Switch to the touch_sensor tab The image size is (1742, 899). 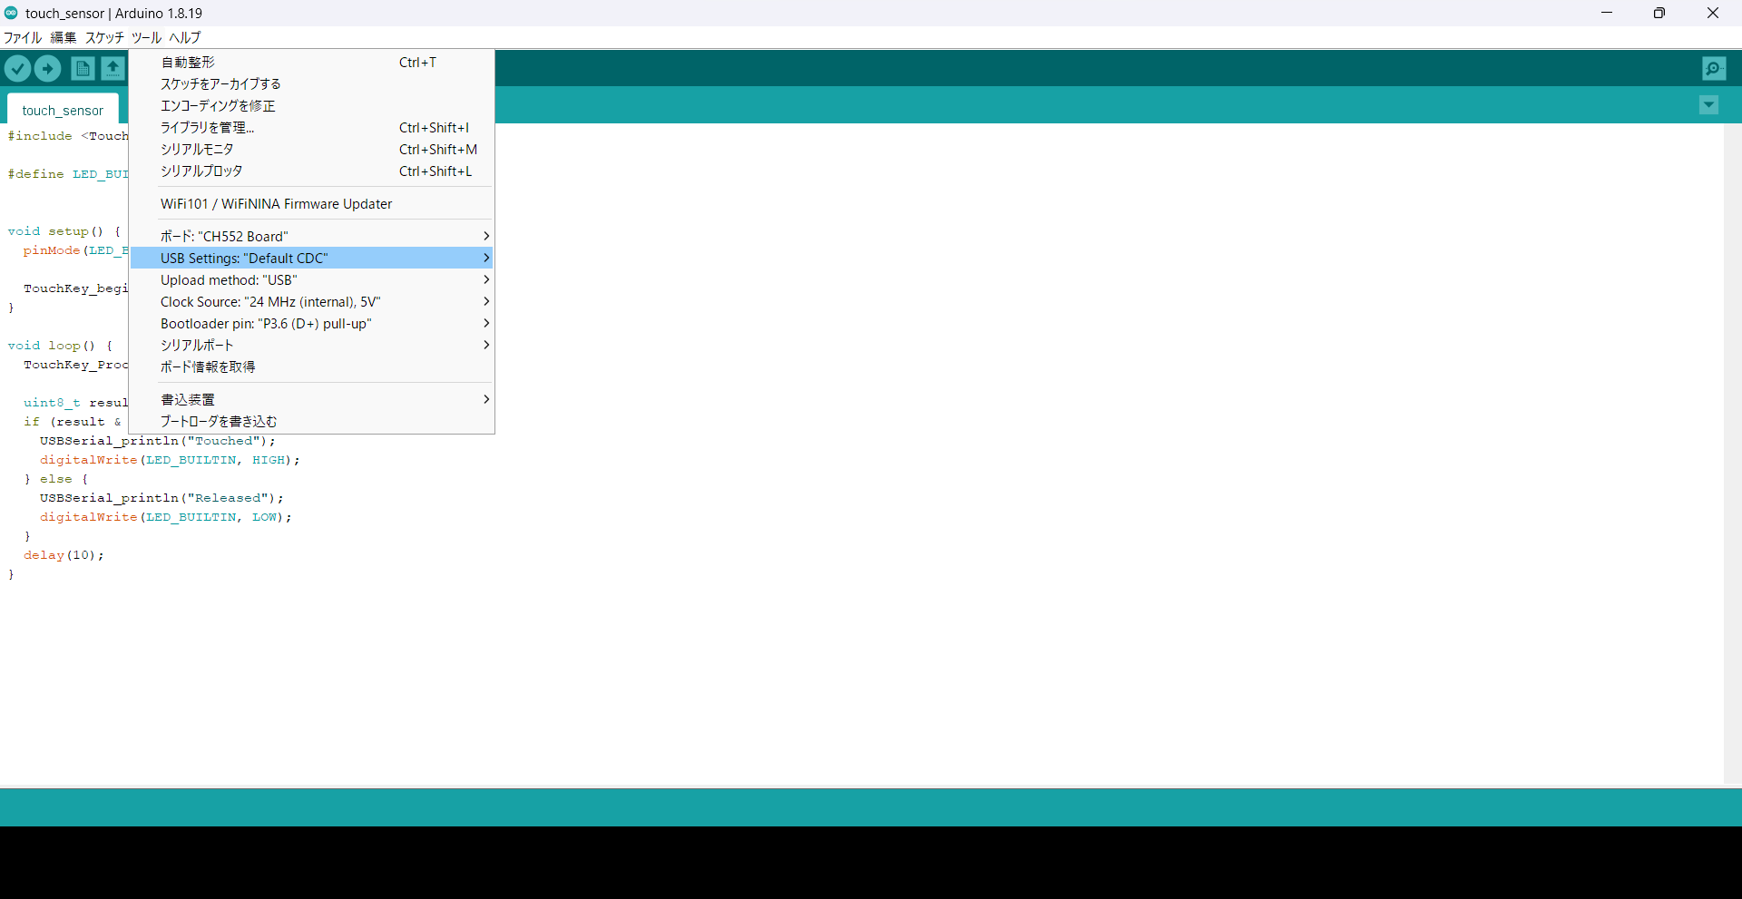point(62,110)
